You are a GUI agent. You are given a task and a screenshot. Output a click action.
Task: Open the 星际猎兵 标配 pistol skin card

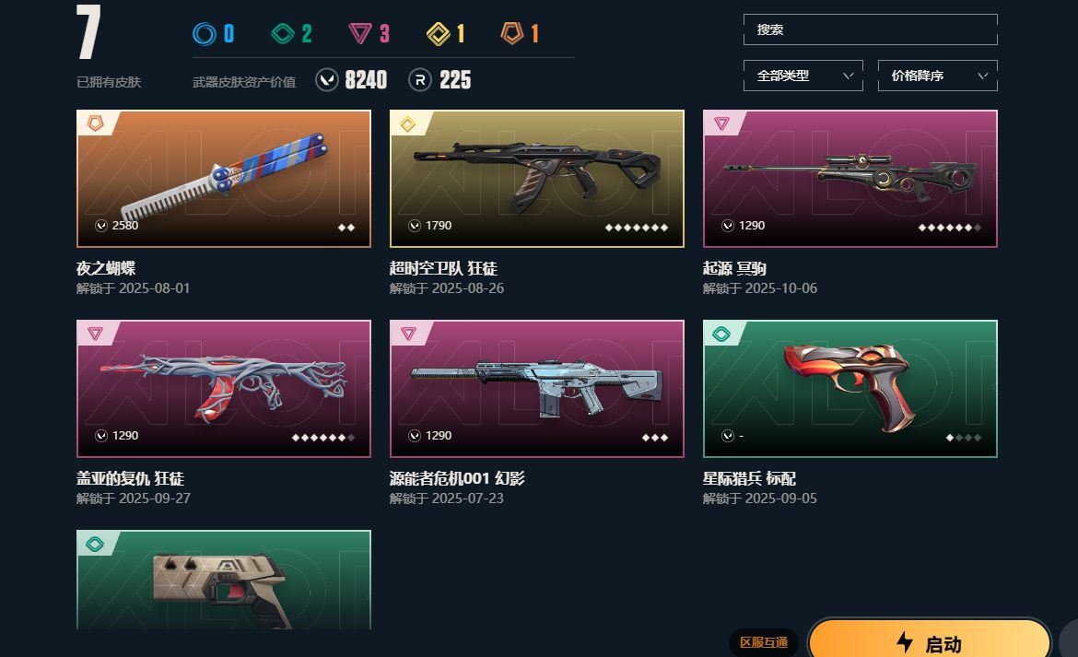(850, 388)
